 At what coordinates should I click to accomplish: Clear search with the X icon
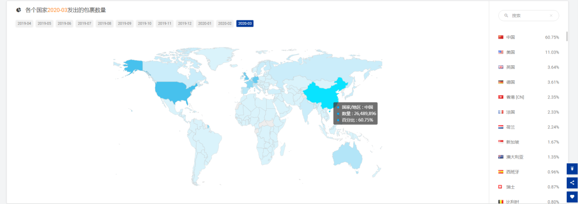551,16
